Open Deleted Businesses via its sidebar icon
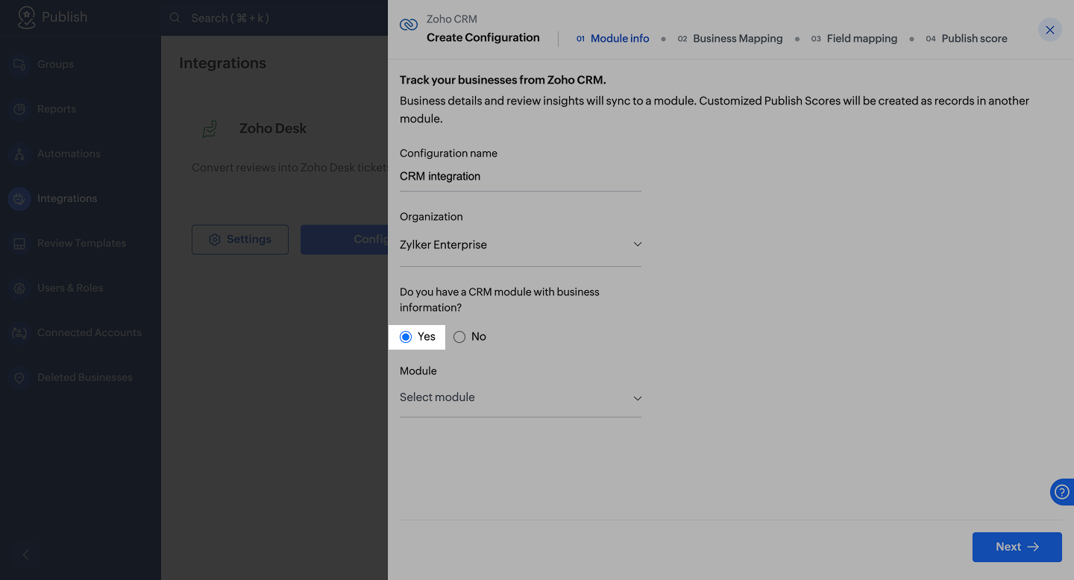 (19, 377)
